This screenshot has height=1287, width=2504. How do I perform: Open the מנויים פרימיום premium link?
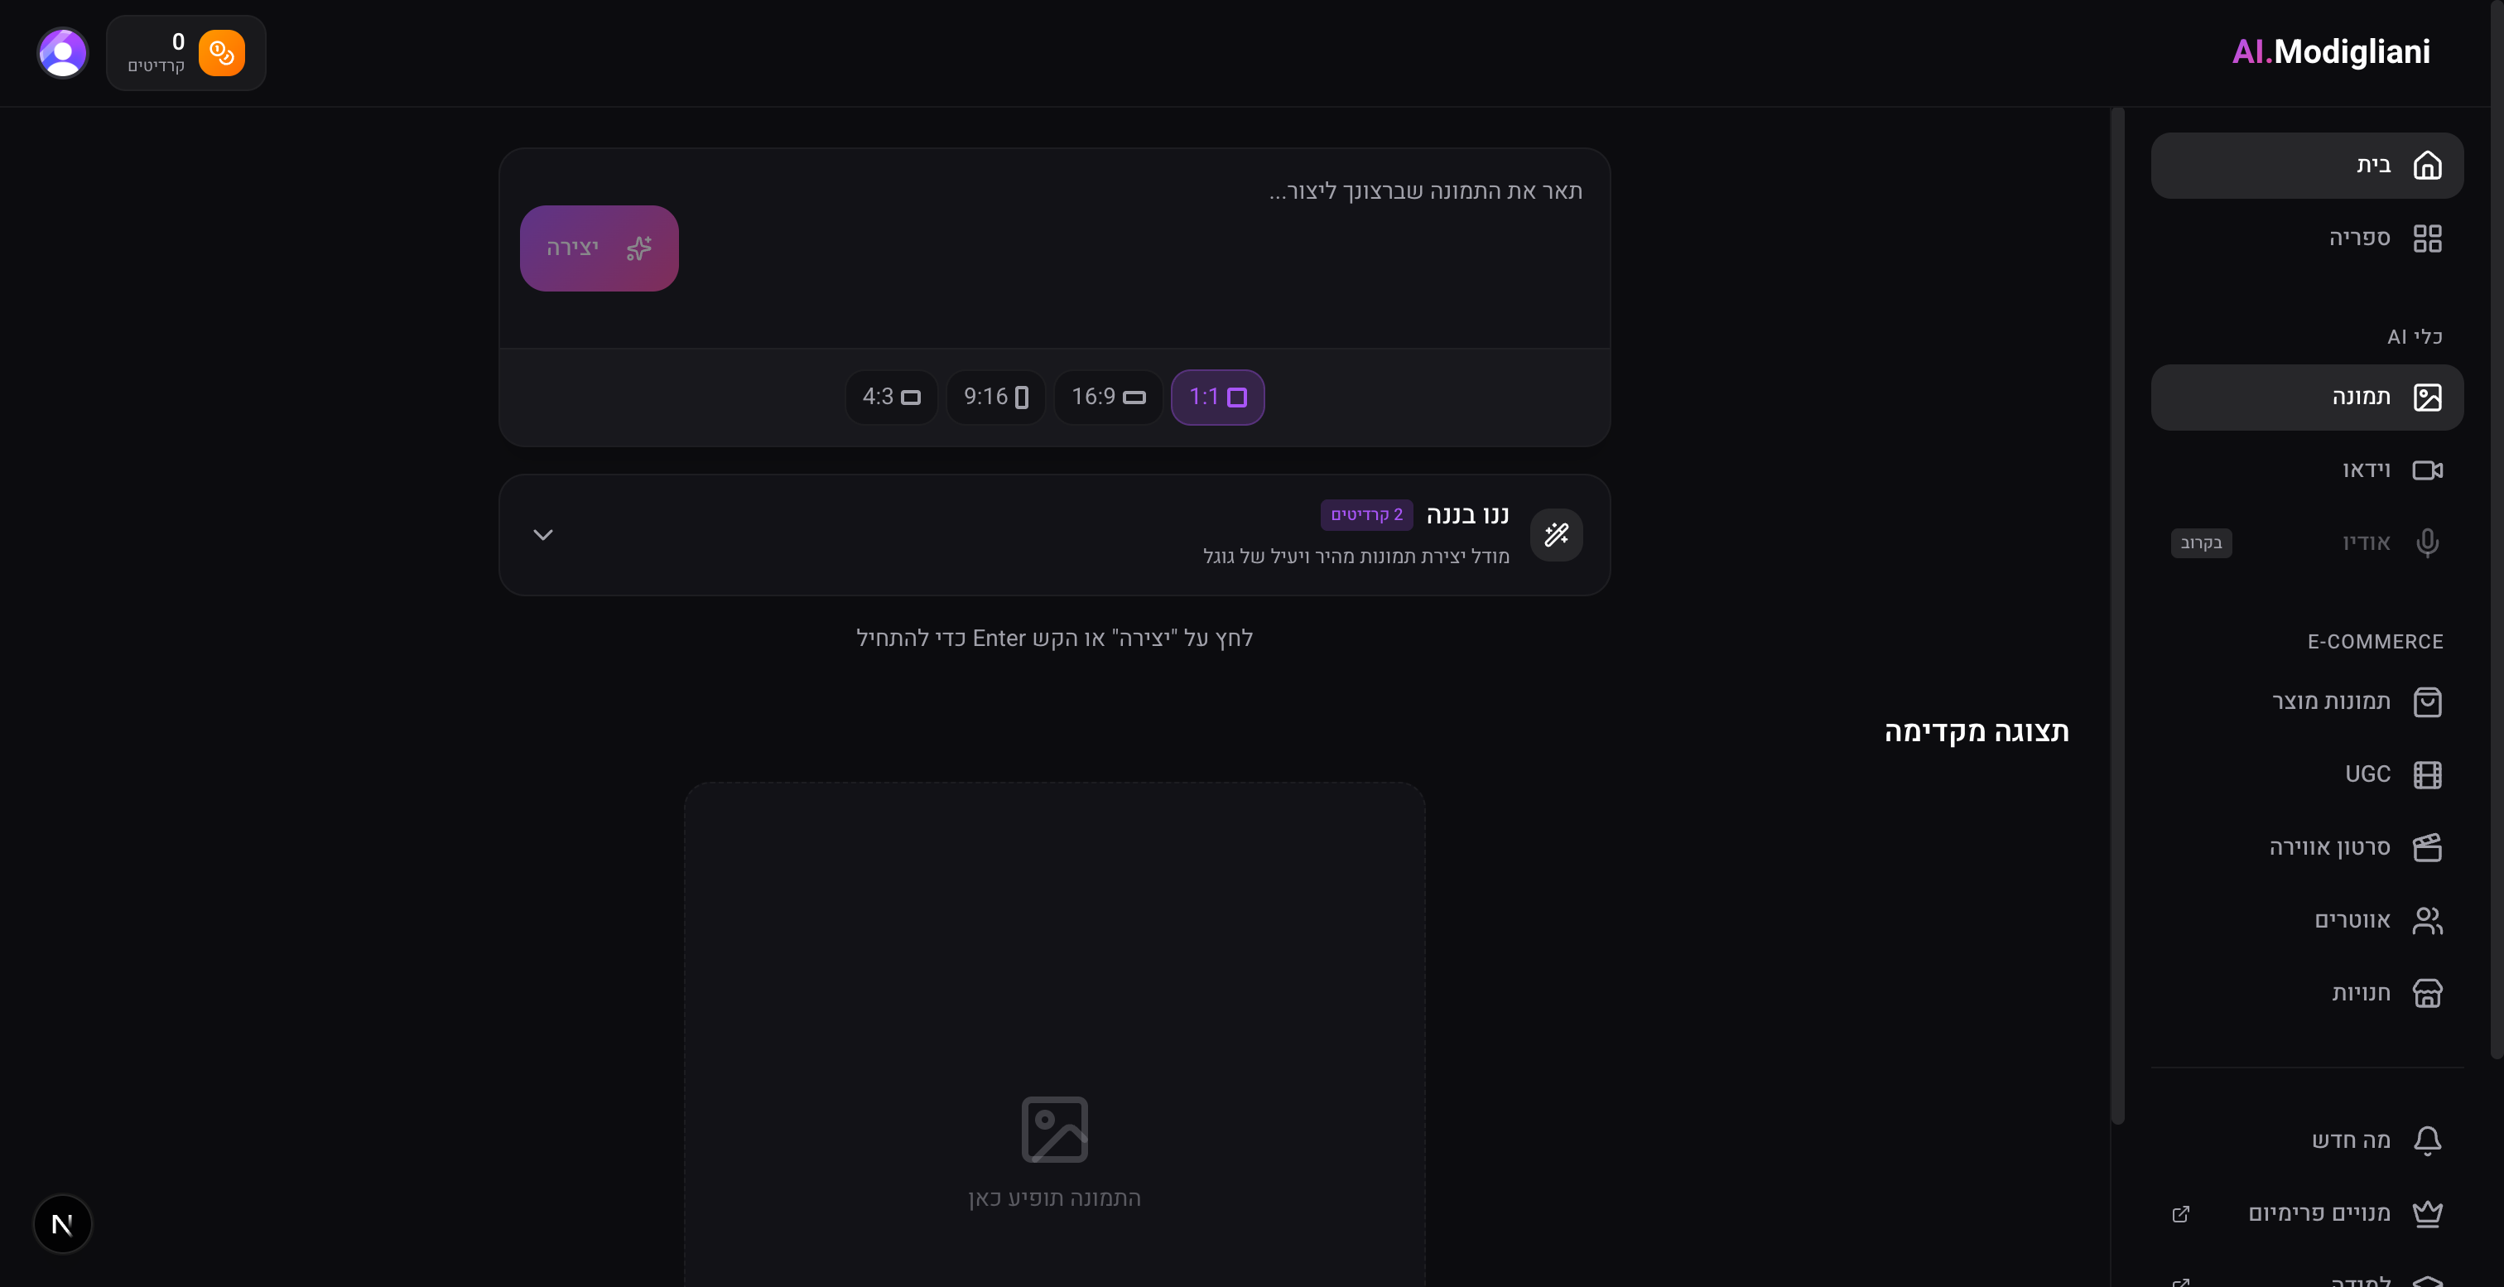coord(2319,1213)
